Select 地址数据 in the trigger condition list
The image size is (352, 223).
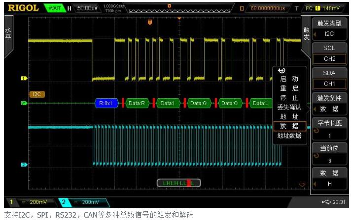[289, 136]
